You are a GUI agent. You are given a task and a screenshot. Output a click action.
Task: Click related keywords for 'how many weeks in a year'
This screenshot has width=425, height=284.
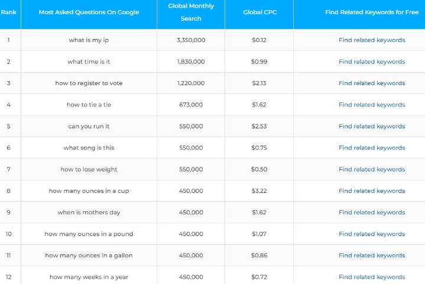tap(372, 277)
